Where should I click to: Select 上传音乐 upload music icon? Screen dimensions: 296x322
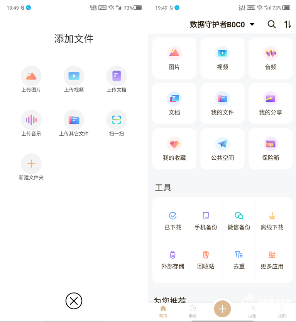(31, 120)
